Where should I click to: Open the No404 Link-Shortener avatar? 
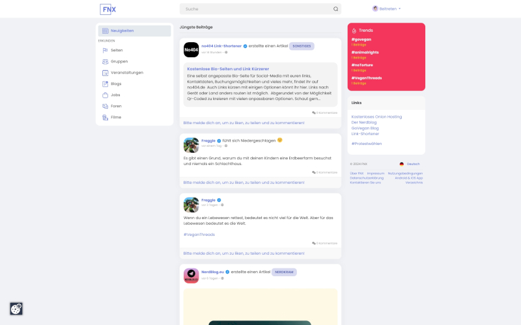[191, 50]
